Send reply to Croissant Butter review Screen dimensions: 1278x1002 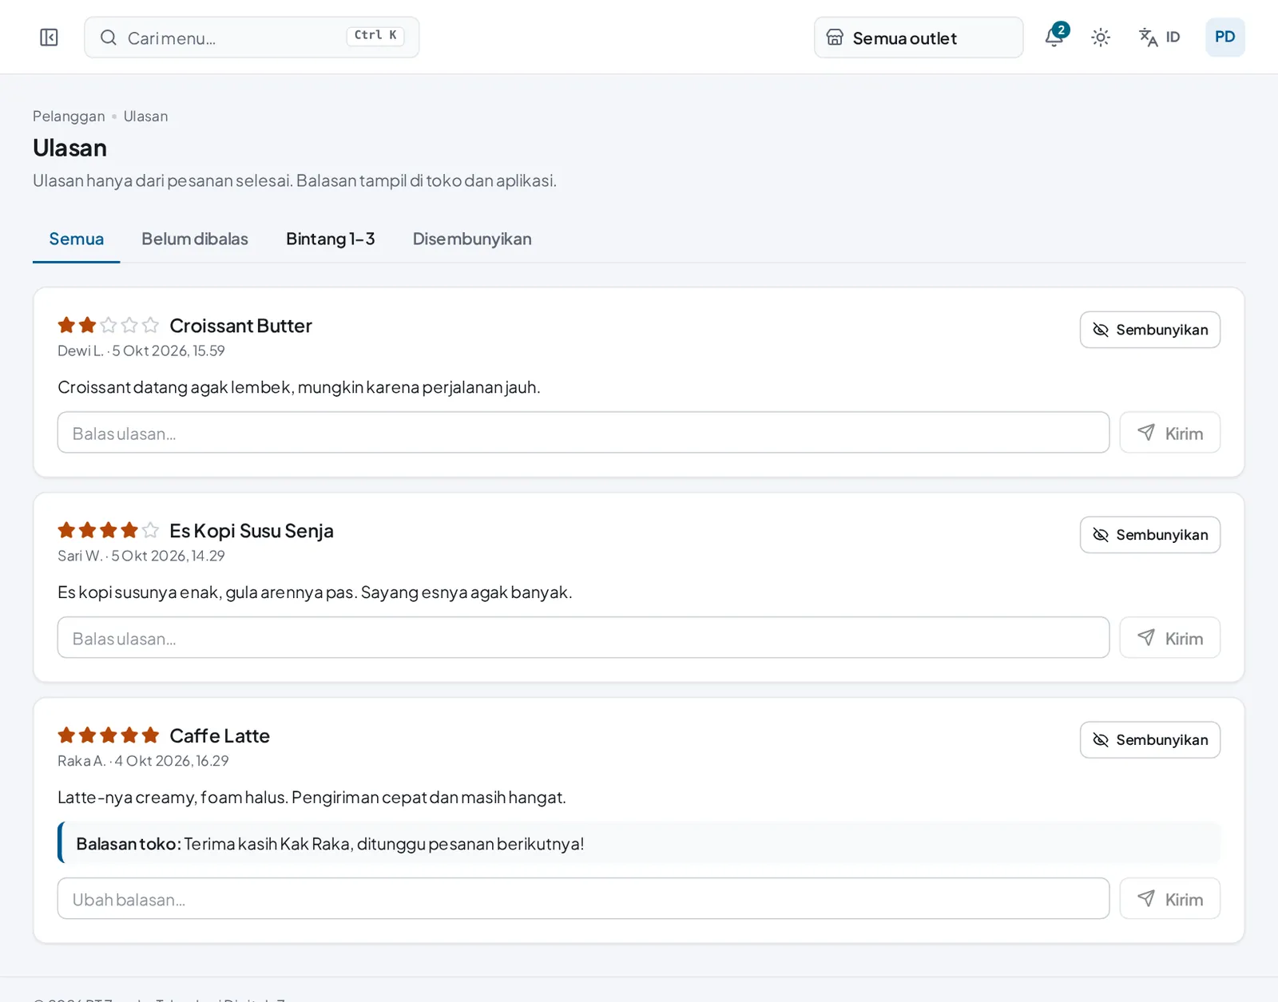(1169, 433)
